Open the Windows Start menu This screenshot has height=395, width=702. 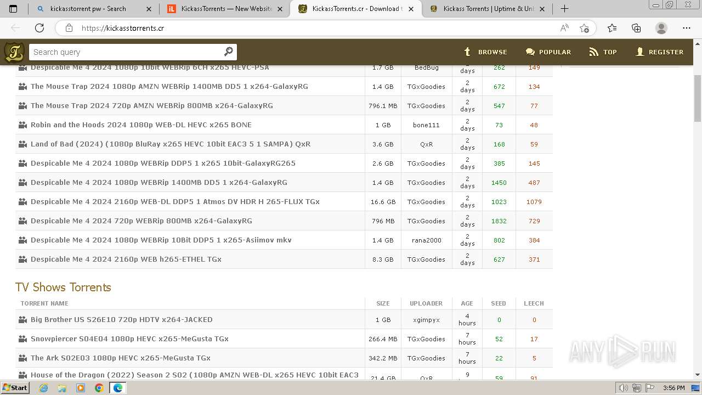point(15,388)
